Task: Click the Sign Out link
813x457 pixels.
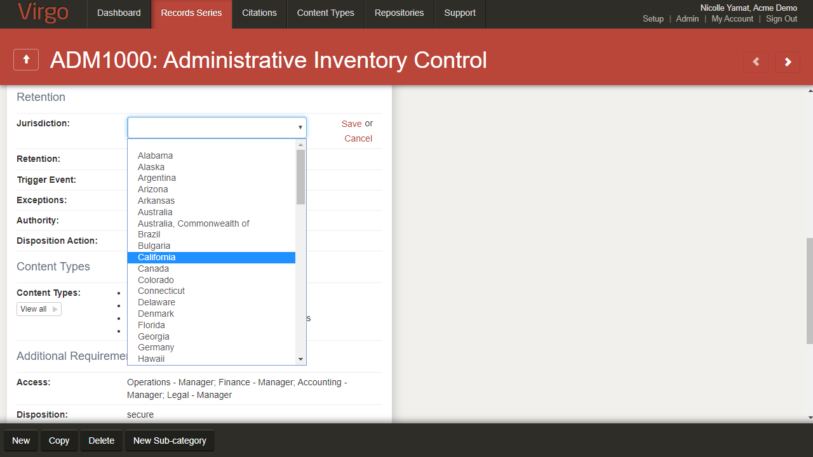Action: [x=781, y=19]
